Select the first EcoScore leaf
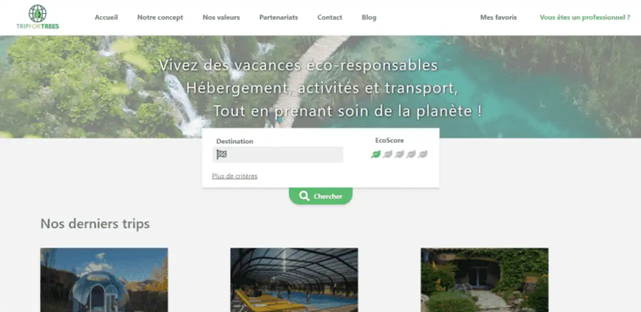Screen dimensions: 641x312 pos(376,154)
